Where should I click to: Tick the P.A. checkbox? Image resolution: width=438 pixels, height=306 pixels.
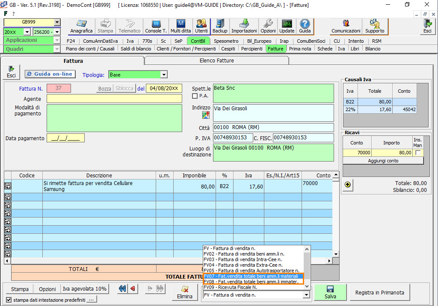(195, 96)
